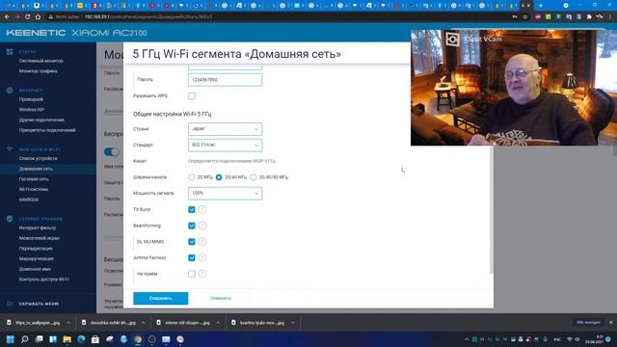
Task: Open the browser extensions puzzle icon
Action: pyautogui.click(x=589, y=17)
